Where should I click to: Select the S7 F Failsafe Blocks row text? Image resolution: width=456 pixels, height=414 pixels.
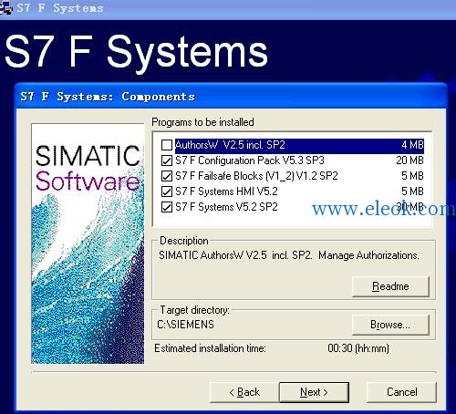pos(256,176)
